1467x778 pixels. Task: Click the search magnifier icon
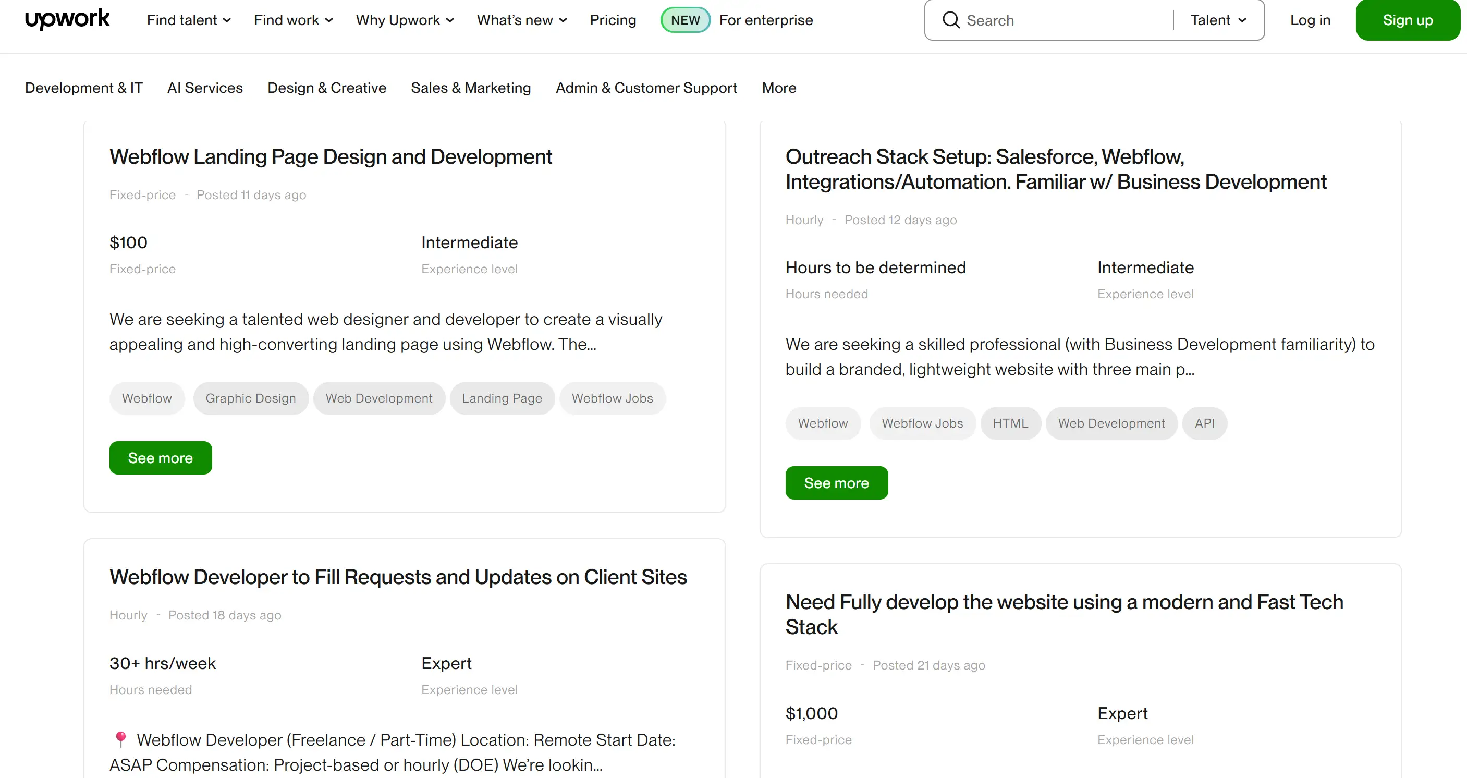pyautogui.click(x=950, y=20)
